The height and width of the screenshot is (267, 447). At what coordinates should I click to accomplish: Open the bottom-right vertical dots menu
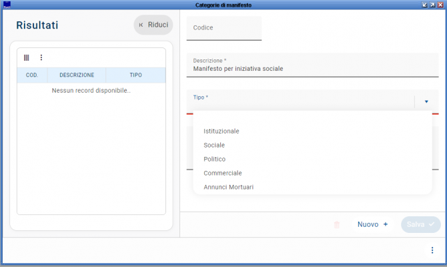click(x=432, y=250)
